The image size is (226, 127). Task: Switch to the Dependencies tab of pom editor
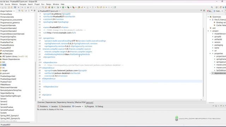tap(50, 102)
